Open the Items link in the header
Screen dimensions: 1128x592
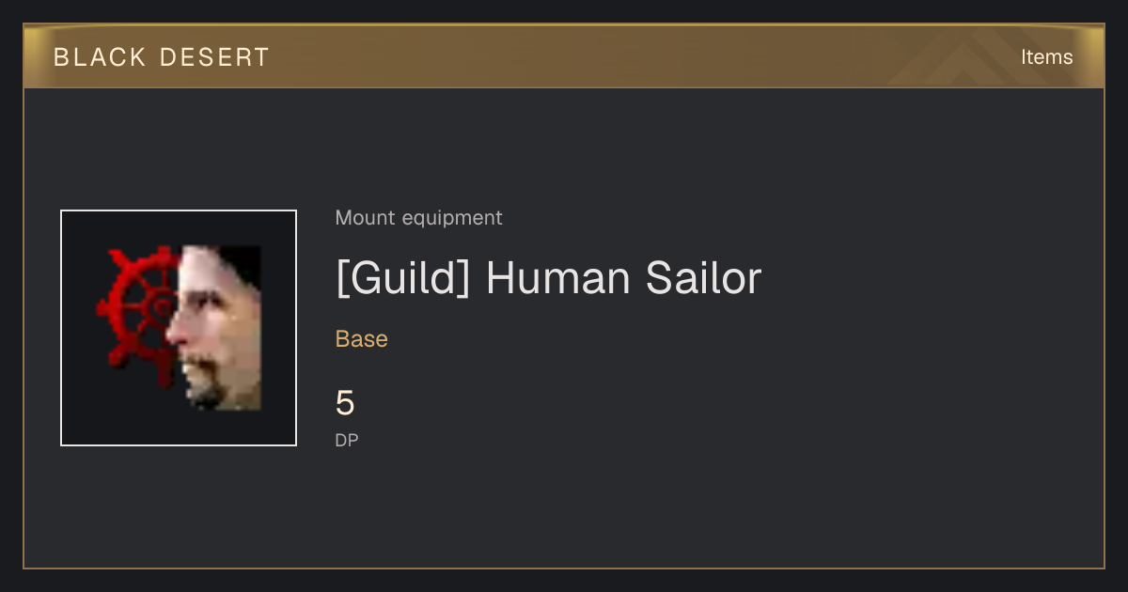point(1046,56)
